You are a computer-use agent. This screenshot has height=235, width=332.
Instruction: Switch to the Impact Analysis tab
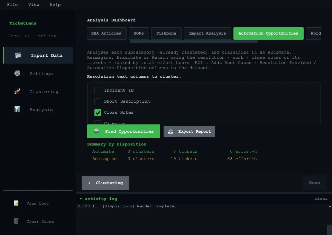click(x=207, y=34)
